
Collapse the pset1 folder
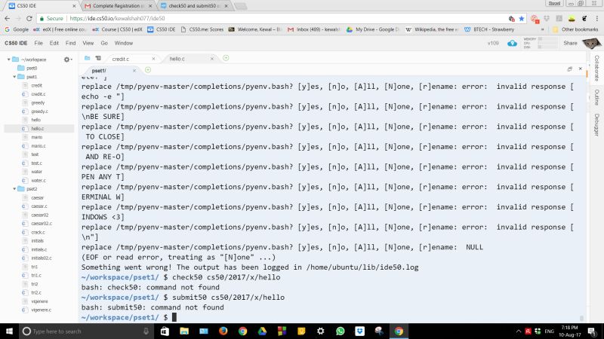click(14, 77)
